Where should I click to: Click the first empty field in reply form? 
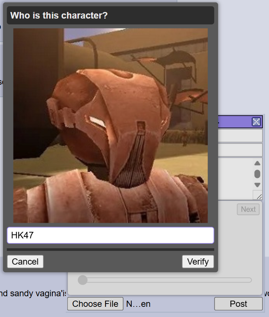coord(240,136)
